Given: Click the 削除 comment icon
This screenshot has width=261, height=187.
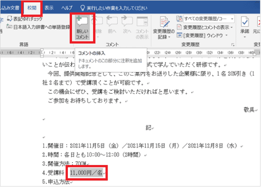Looking at the screenshot, I should click(x=98, y=28).
